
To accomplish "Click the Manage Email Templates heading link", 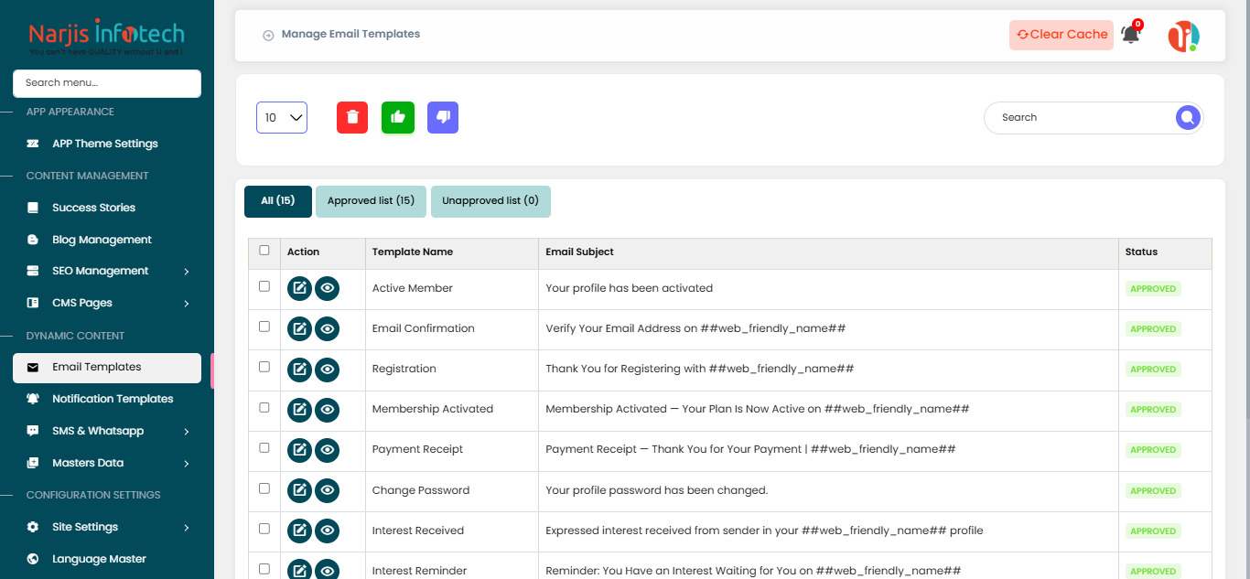I will click(x=350, y=34).
